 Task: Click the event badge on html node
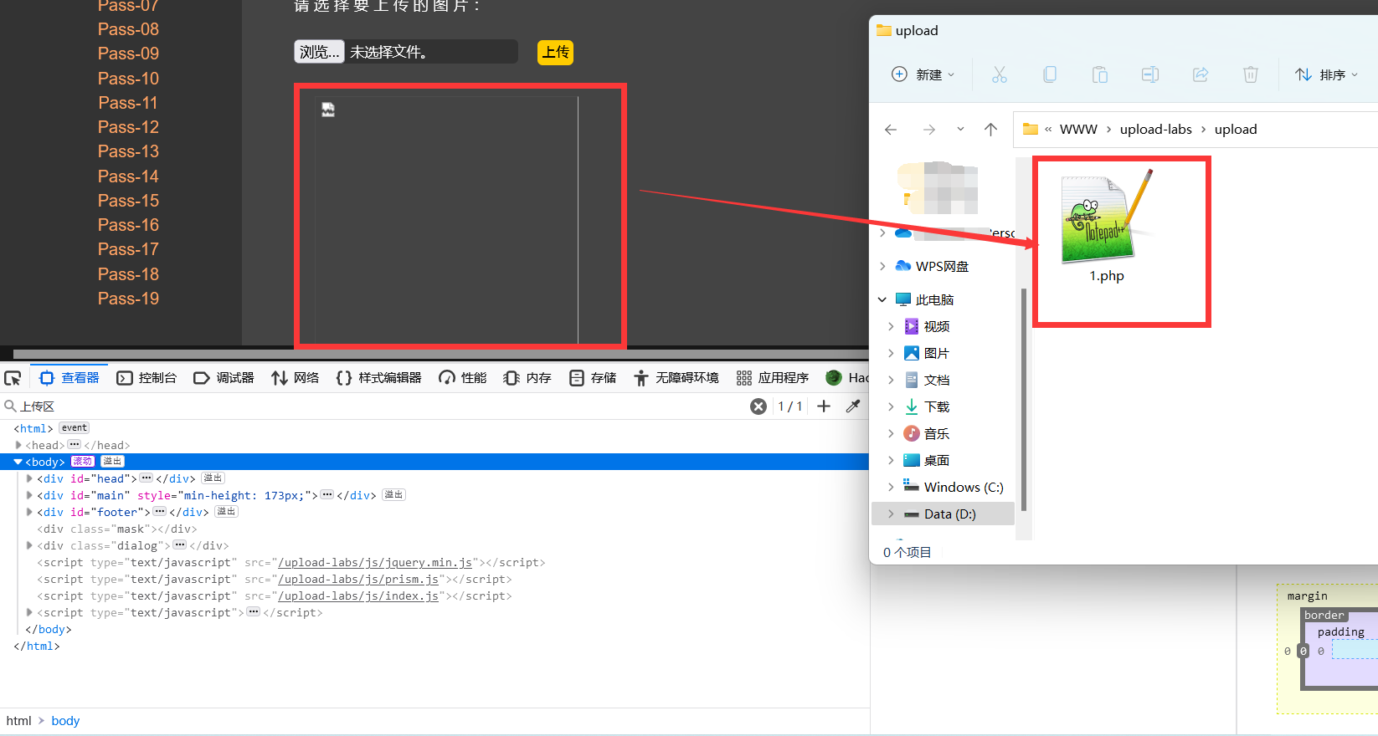(x=75, y=428)
